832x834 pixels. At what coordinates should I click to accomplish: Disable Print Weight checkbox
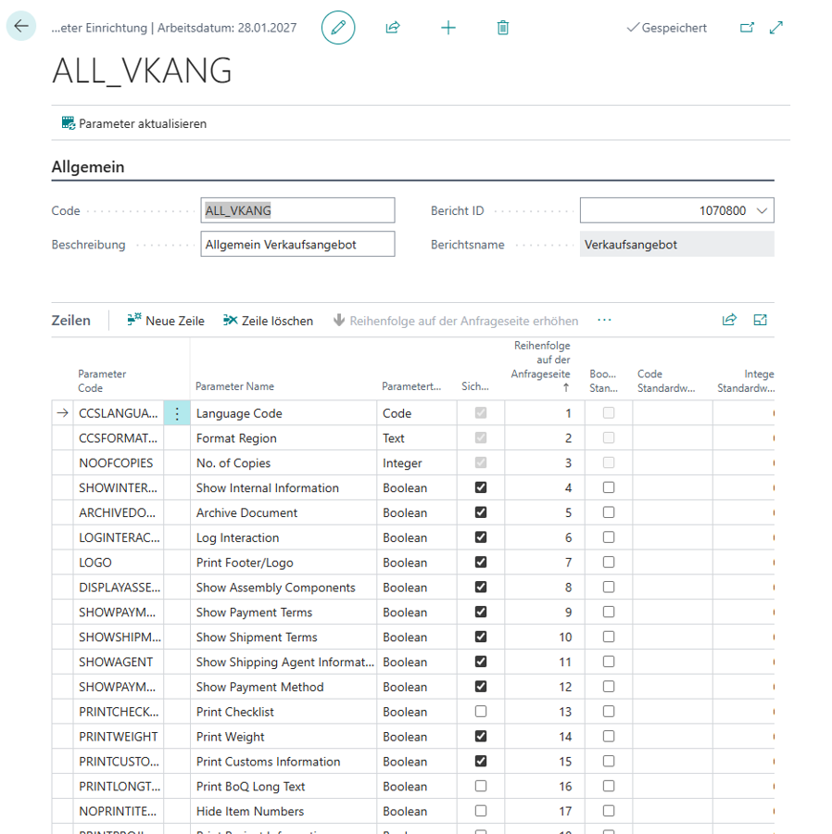[480, 737]
